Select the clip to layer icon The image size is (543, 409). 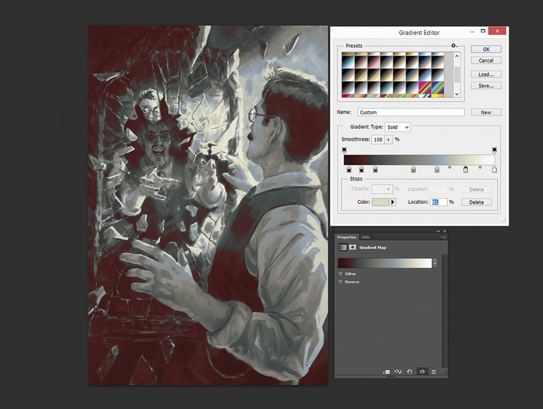coord(387,371)
